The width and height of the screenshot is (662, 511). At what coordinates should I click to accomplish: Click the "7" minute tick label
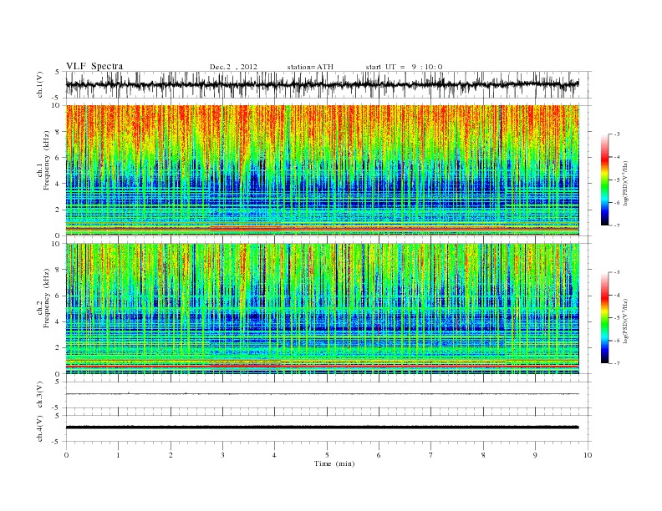tap(431, 455)
